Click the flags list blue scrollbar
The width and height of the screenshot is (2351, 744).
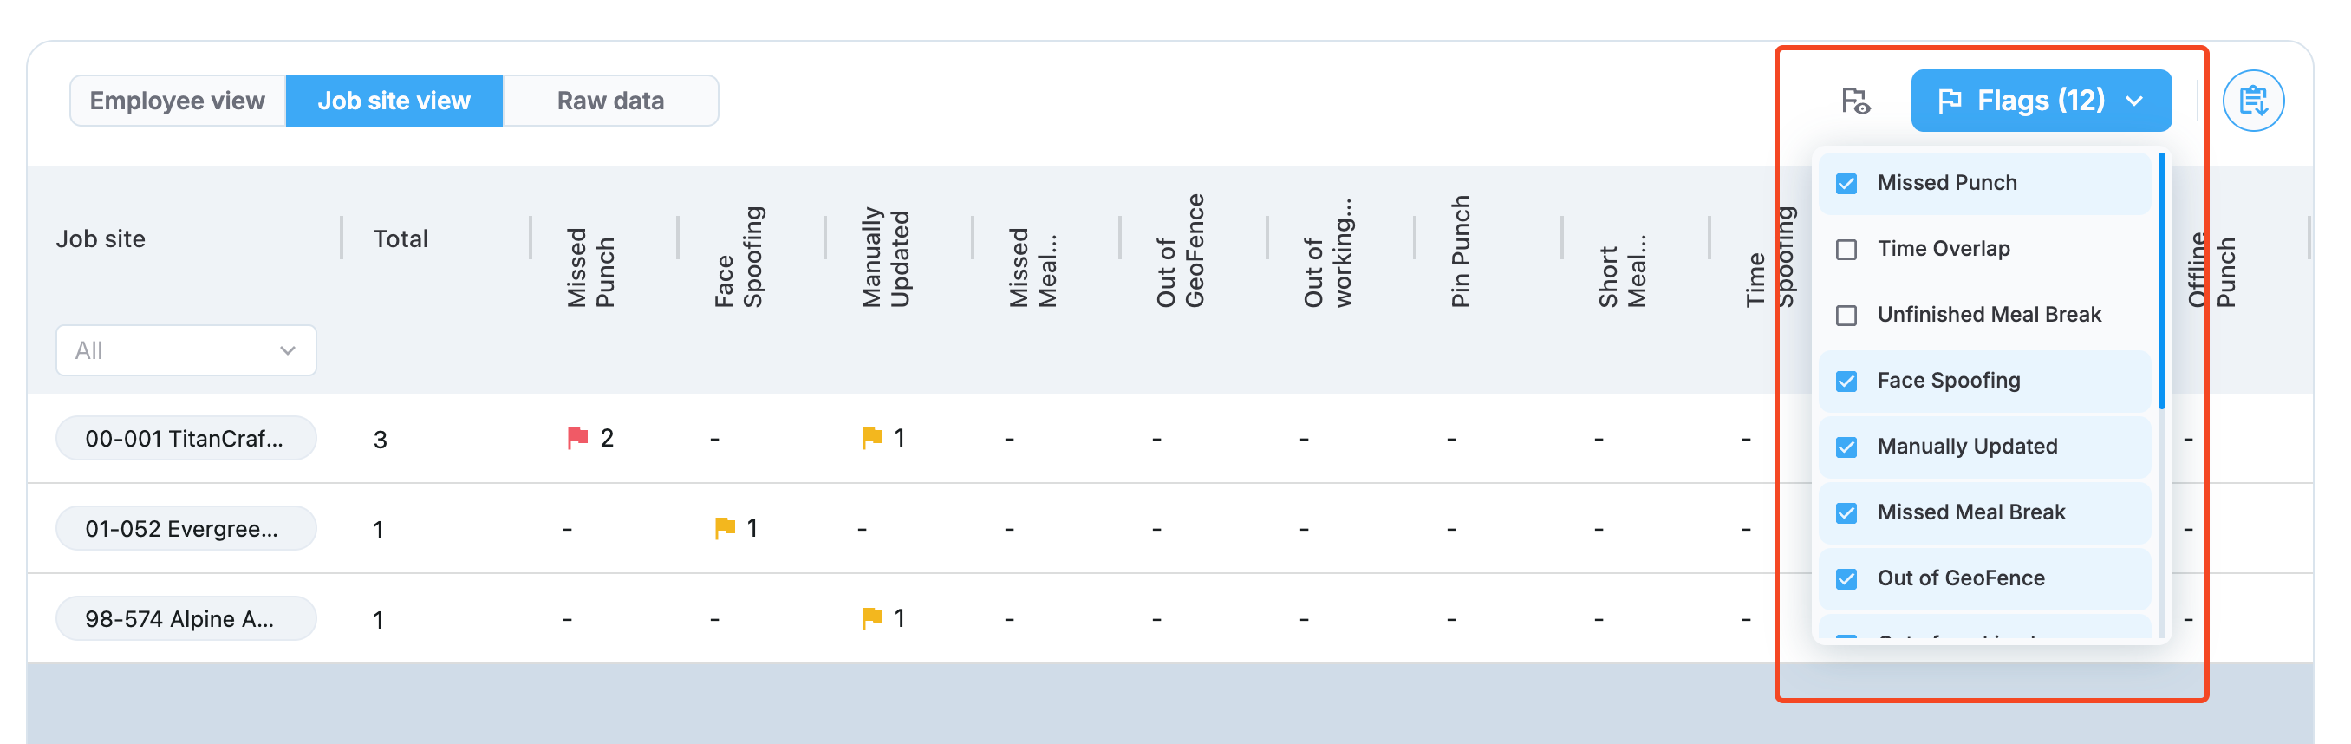pyautogui.click(x=2161, y=281)
